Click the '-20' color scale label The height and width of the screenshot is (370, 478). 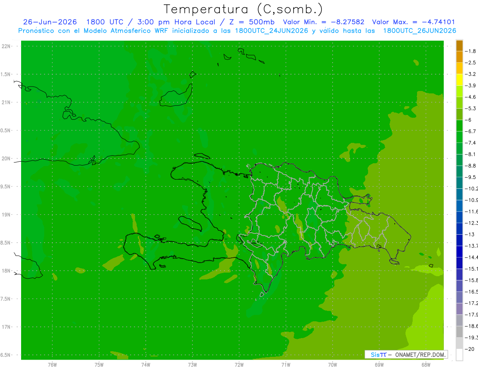pos(470,349)
